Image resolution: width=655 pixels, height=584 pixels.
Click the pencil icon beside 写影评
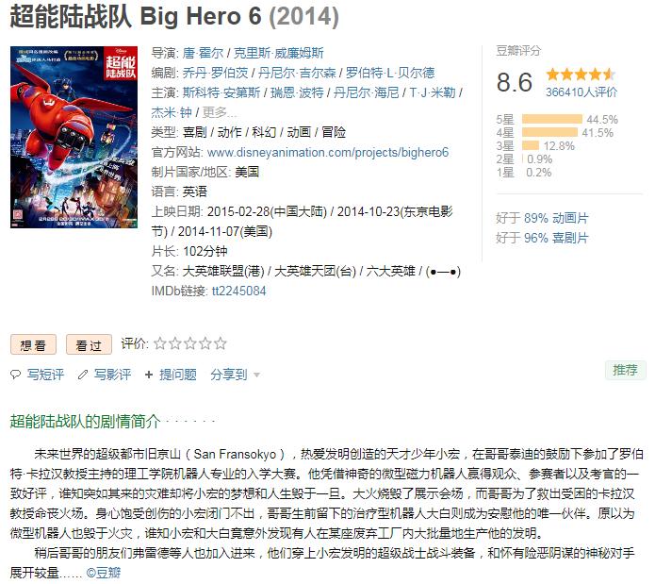click(83, 375)
